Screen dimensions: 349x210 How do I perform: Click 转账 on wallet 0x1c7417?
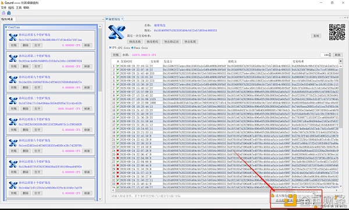click(14, 45)
